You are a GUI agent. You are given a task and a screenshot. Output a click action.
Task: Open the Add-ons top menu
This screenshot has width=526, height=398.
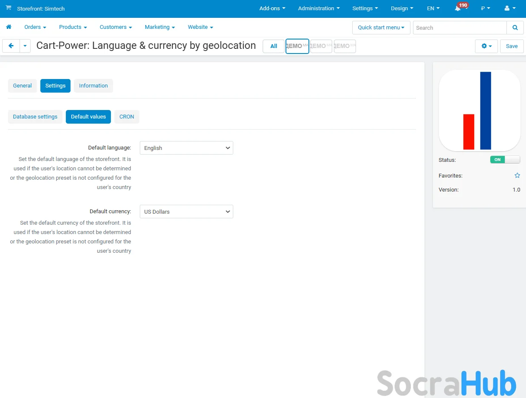tap(272, 8)
